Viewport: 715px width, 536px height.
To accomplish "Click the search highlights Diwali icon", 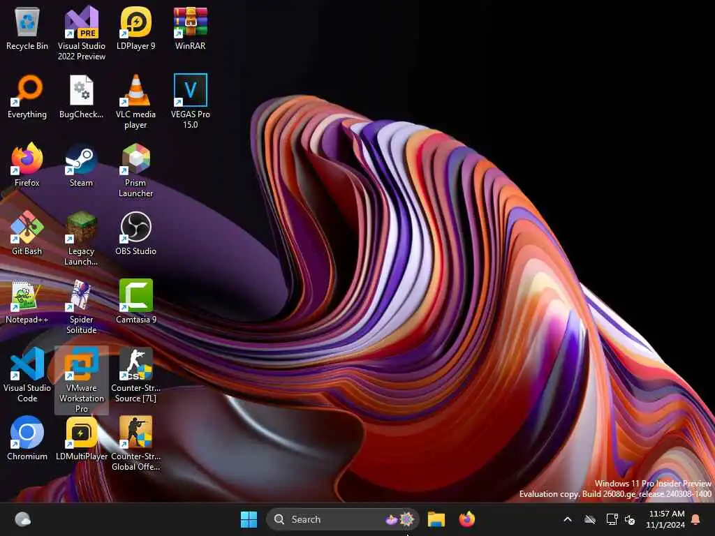I will click(399, 519).
